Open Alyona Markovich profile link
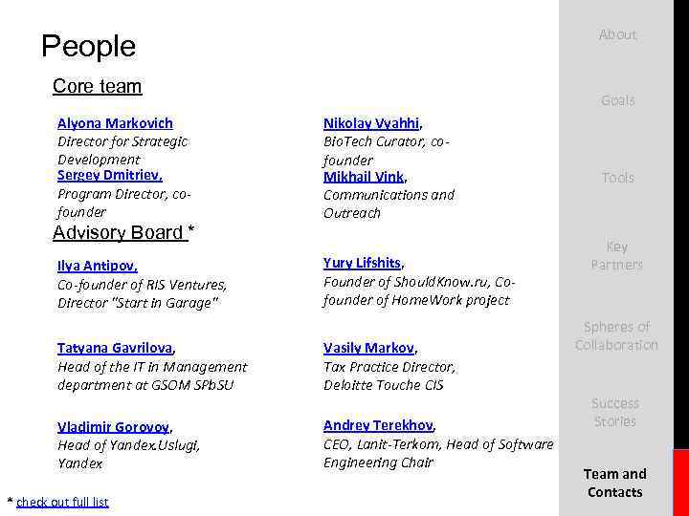The image size is (689, 516). pos(115,123)
